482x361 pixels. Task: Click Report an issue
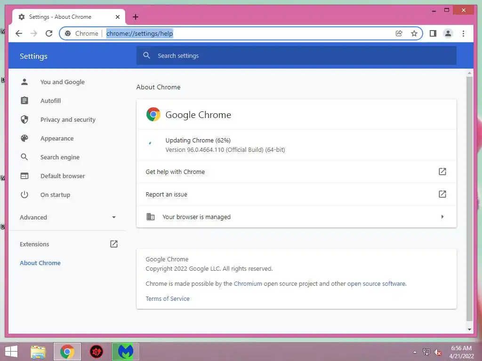point(297,194)
